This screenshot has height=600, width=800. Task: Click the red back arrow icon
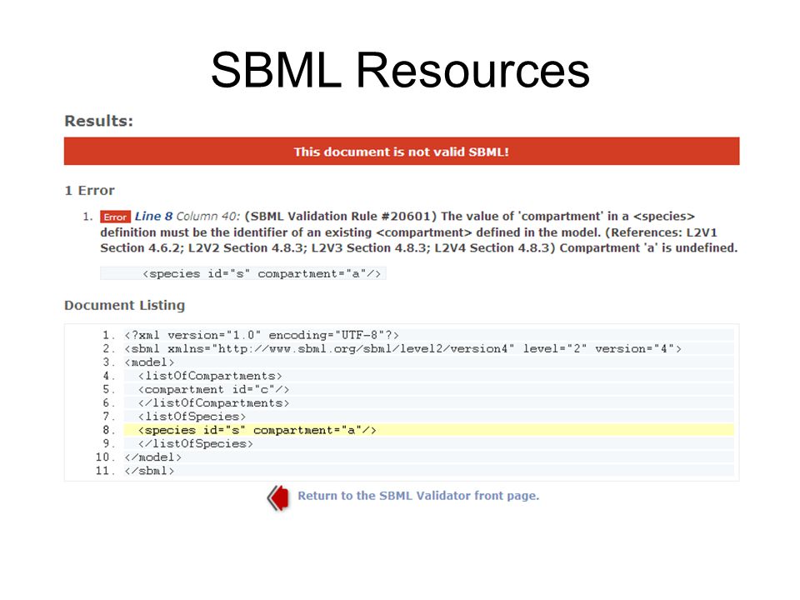point(278,497)
